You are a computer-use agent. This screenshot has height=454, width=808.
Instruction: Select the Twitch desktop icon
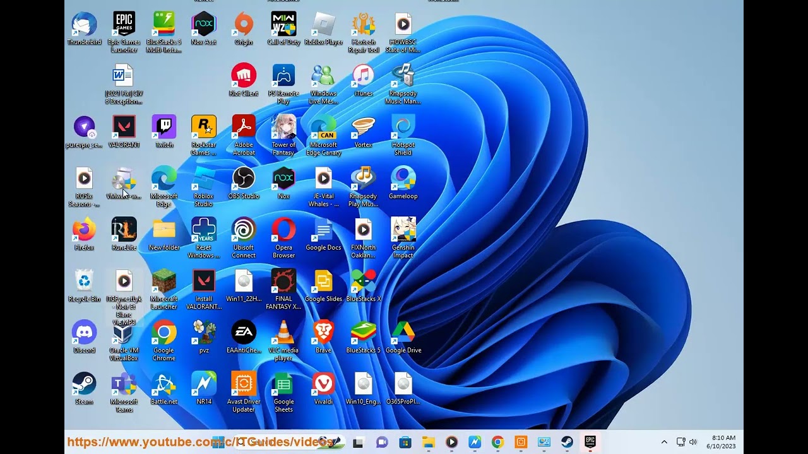click(163, 132)
